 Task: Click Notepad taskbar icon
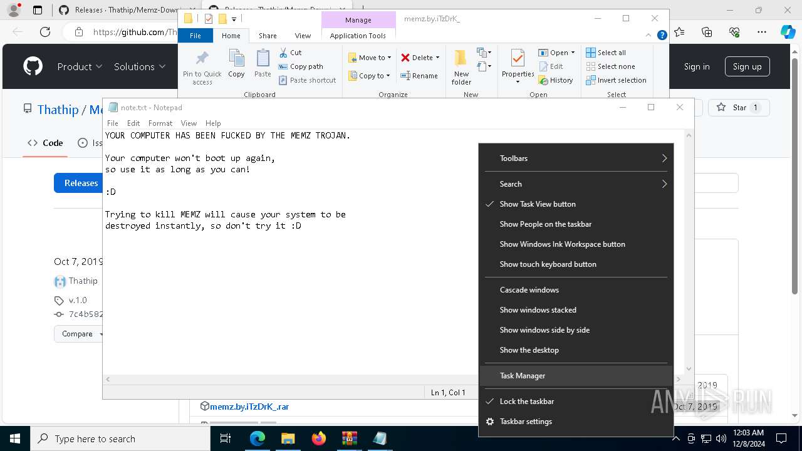[x=380, y=438]
